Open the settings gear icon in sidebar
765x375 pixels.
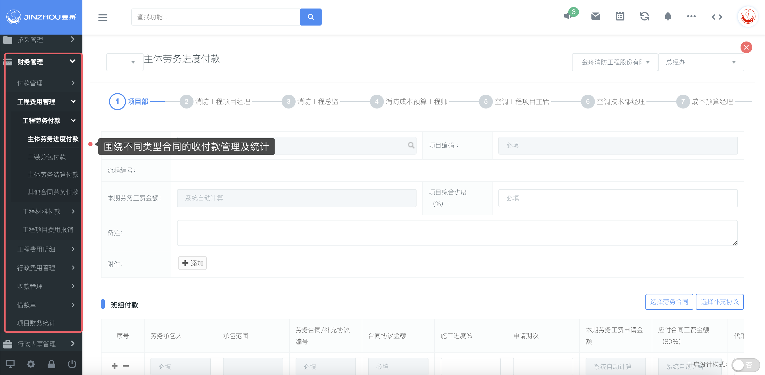click(31, 364)
